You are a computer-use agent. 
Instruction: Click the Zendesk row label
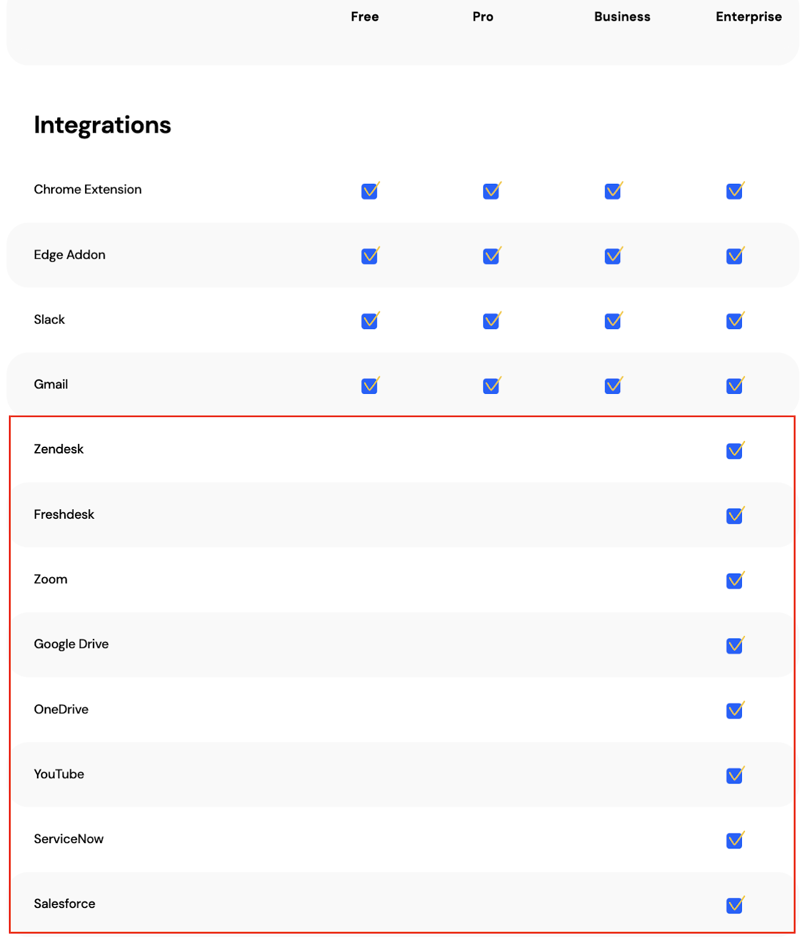pyautogui.click(x=58, y=449)
